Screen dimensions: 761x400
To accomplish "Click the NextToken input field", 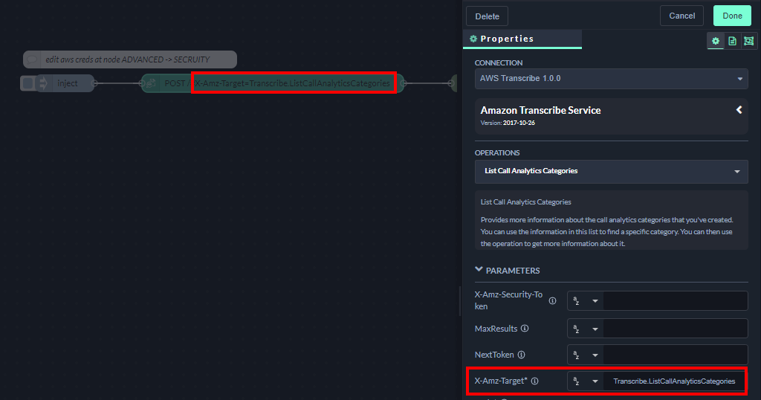I will [675, 355].
